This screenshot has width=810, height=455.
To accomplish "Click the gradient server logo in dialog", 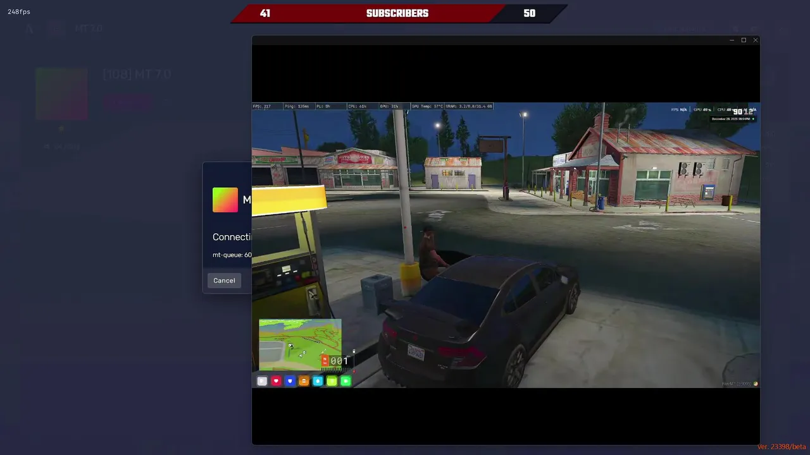I will tap(225, 200).
